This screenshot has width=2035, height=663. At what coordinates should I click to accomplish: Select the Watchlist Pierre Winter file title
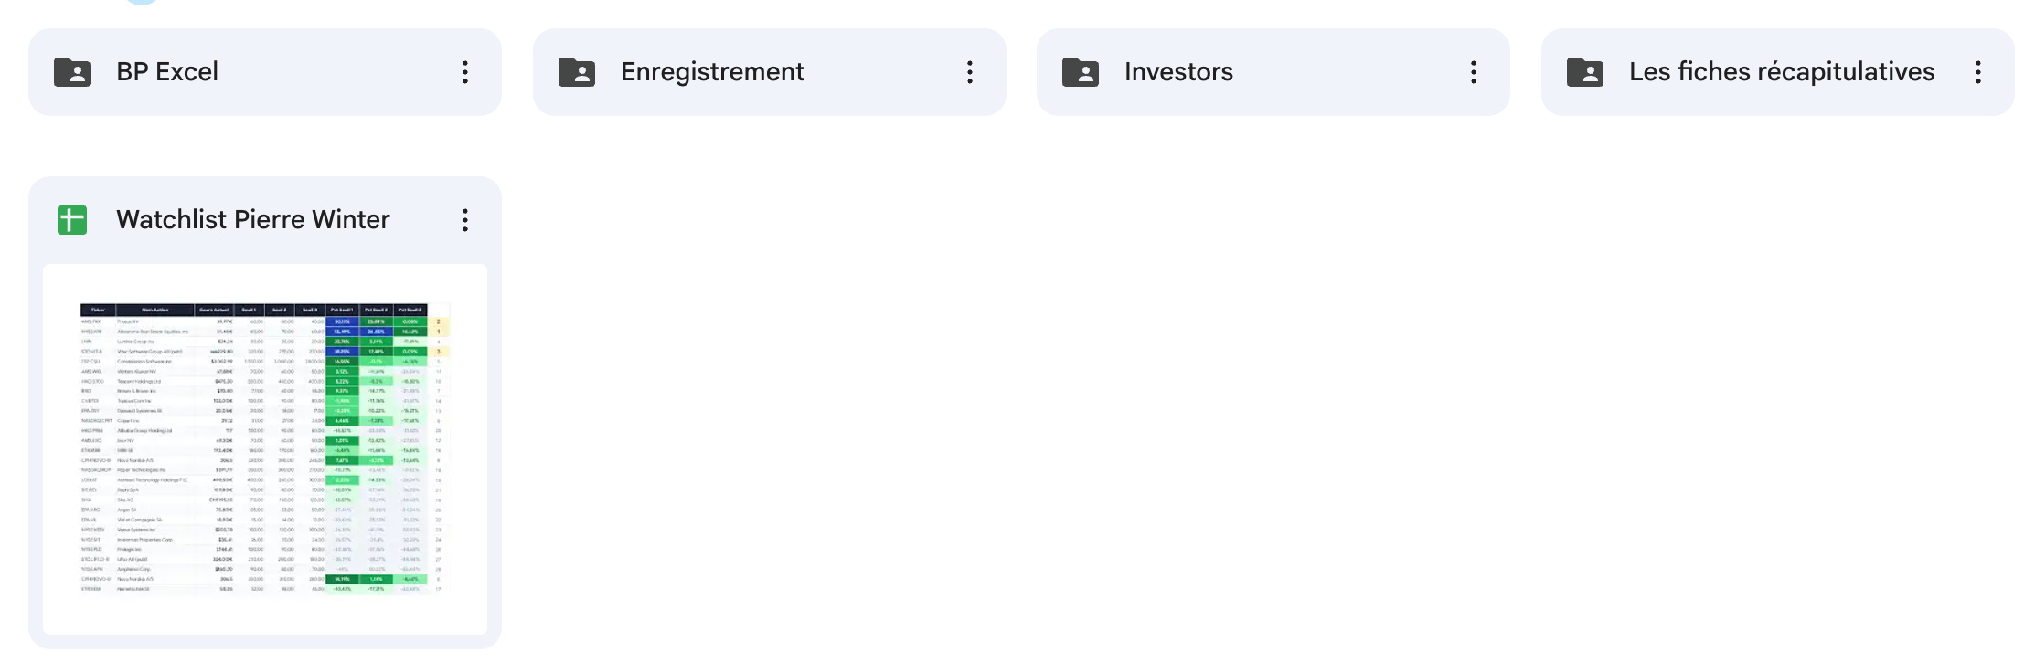coord(253,220)
